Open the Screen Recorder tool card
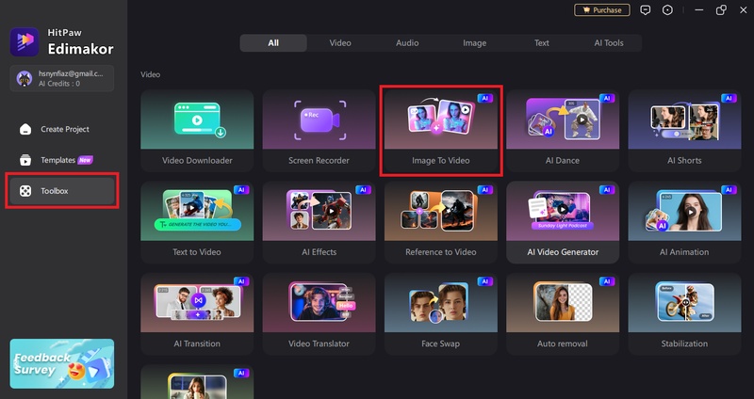Viewport: 754px width, 399px height. tap(319, 131)
